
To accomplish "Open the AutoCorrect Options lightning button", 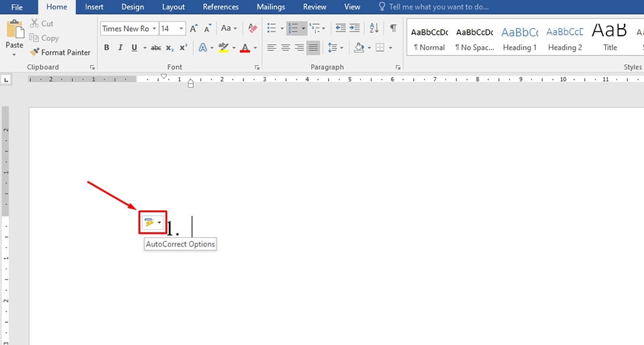I will (x=153, y=222).
